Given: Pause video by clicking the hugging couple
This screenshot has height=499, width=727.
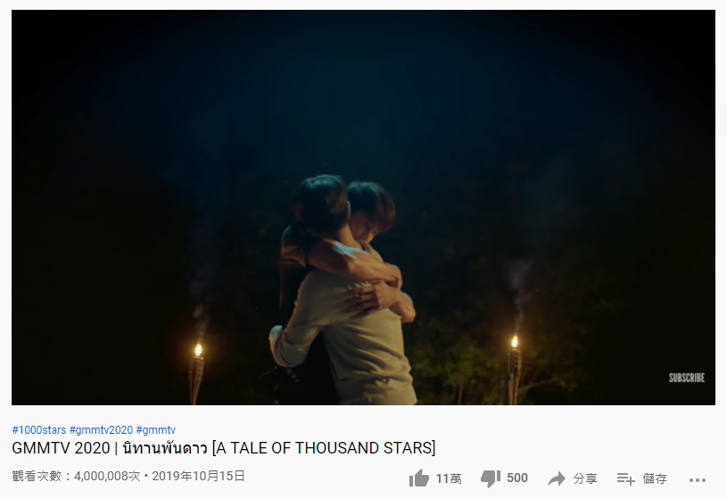Looking at the screenshot, I should pyautogui.click(x=343, y=287).
